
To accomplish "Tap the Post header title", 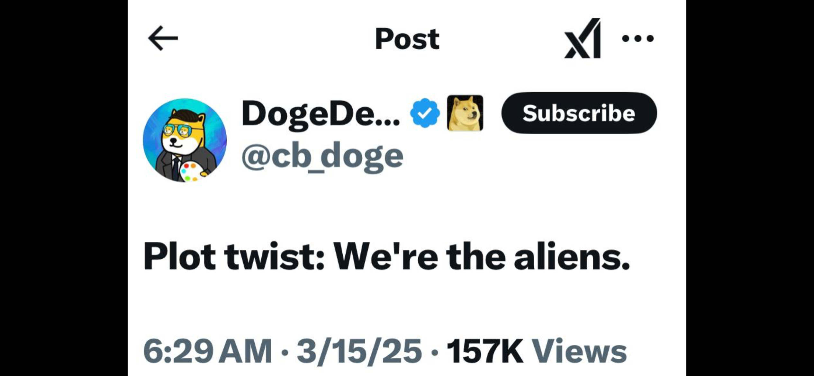I will click(407, 39).
